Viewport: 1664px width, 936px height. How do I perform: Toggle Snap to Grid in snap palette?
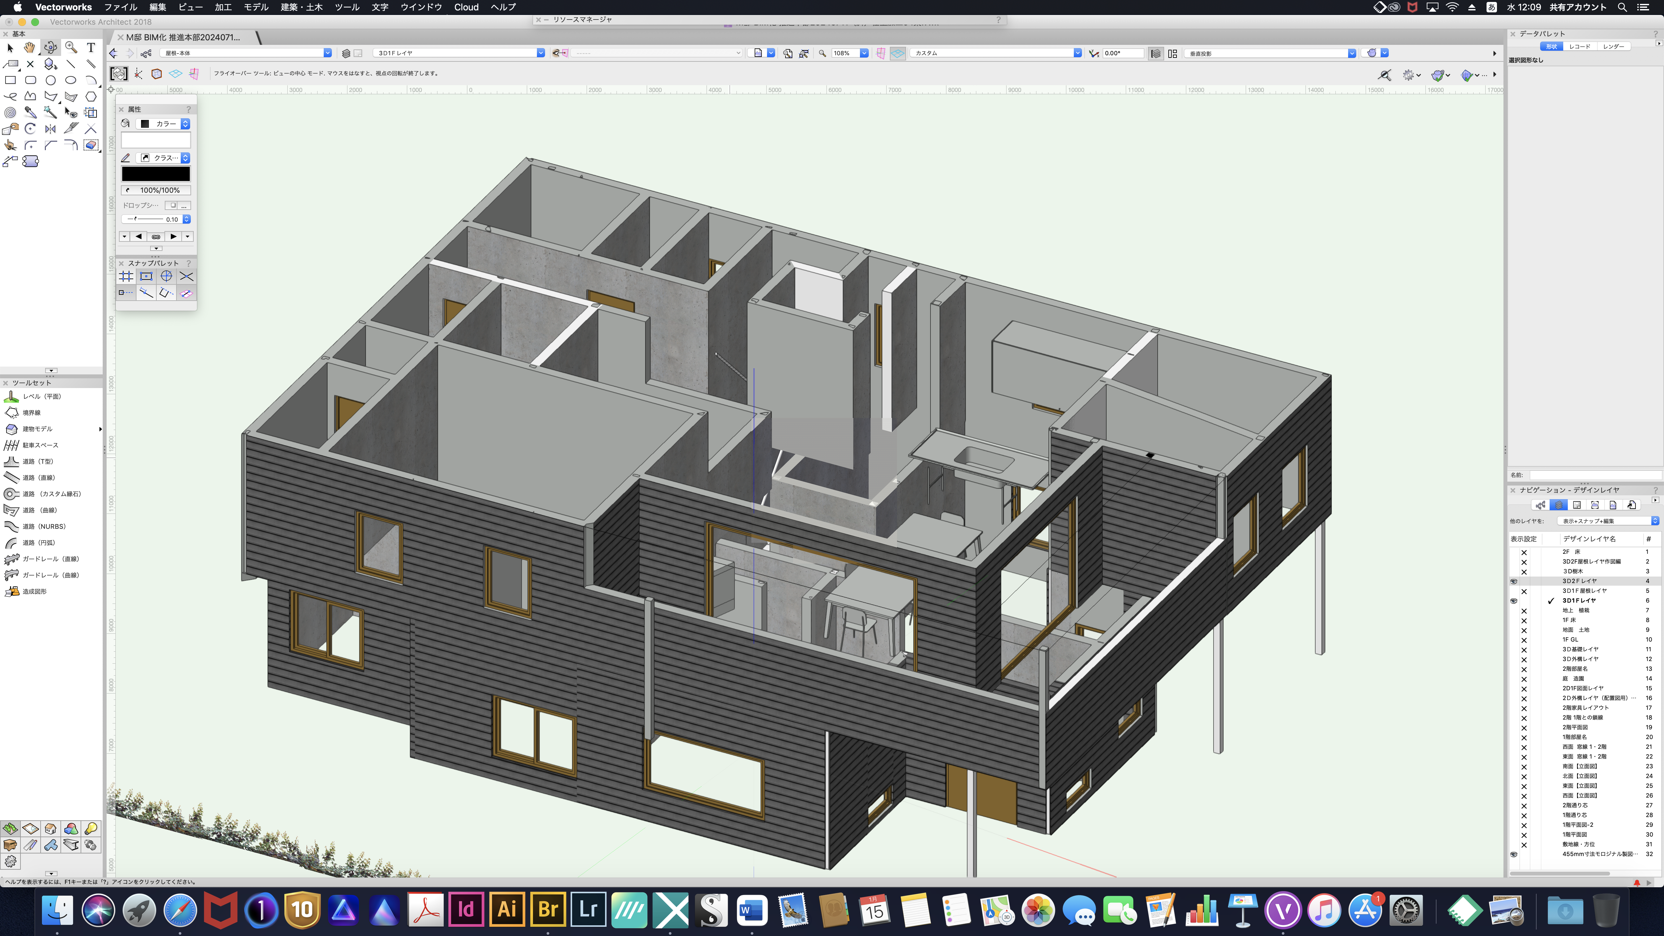pos(126,277)
